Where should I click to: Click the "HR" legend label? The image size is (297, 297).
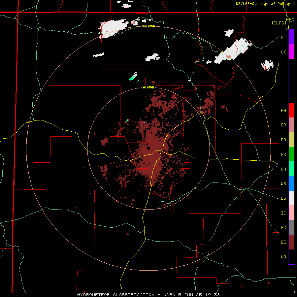click(x=283, y=154)
